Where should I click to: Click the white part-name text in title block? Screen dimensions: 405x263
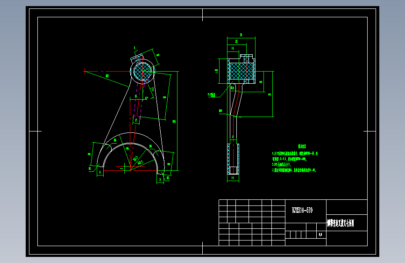click(x=341, y=223)
